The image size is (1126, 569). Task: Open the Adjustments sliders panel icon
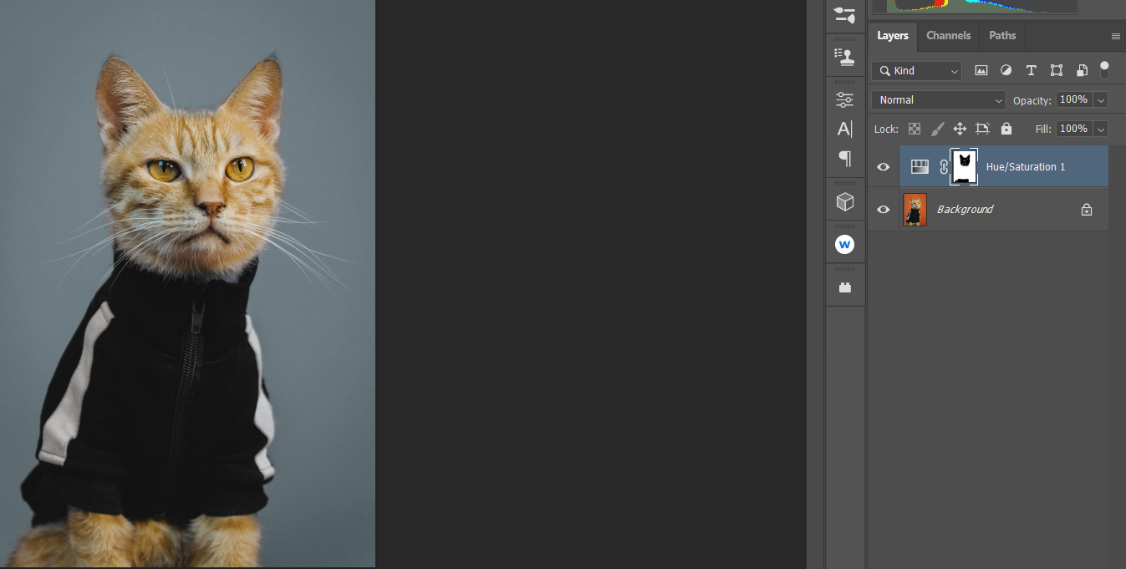[845, 99]
